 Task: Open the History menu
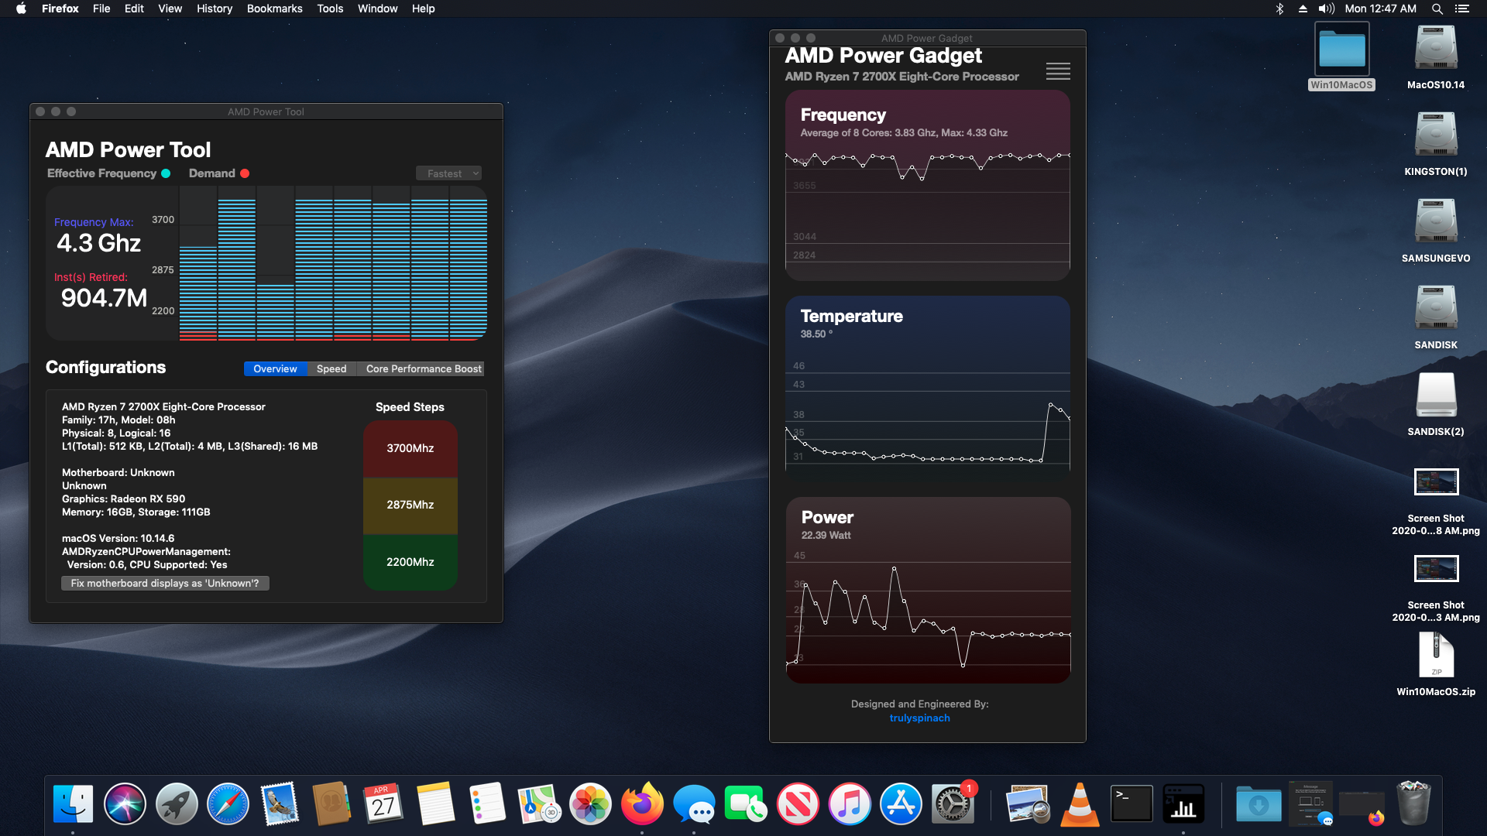214,9
